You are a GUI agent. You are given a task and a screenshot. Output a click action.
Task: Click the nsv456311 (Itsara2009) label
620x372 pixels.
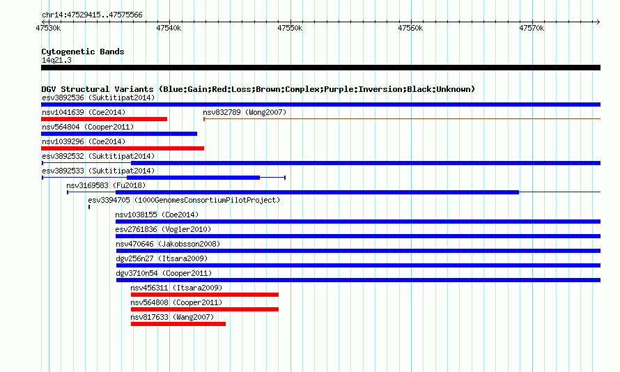(176, 288)
